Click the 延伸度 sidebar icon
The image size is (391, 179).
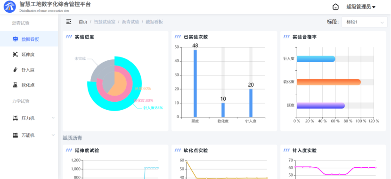click(x=15, y=54)
